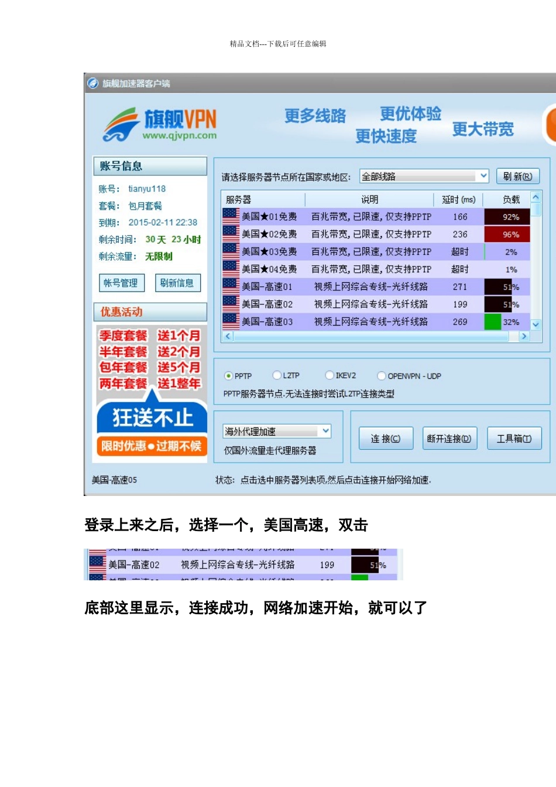Sort by the 延时 (ms) column header
The height and width of the screenshot is (787, 556).
click(x=459, y=199)
